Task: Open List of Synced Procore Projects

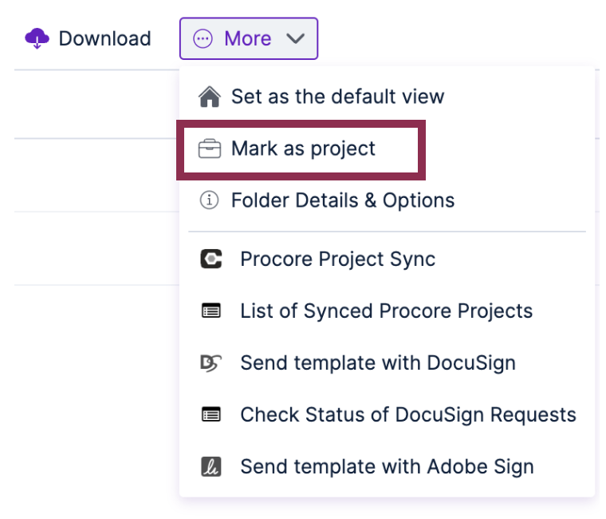Action: [387, 311]
